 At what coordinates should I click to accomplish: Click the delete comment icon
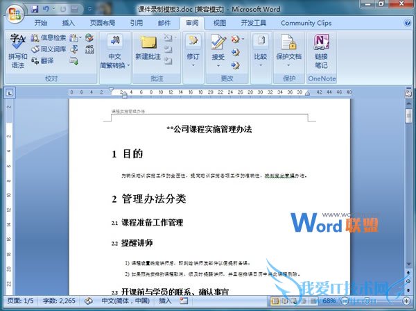tap(168, 37)
